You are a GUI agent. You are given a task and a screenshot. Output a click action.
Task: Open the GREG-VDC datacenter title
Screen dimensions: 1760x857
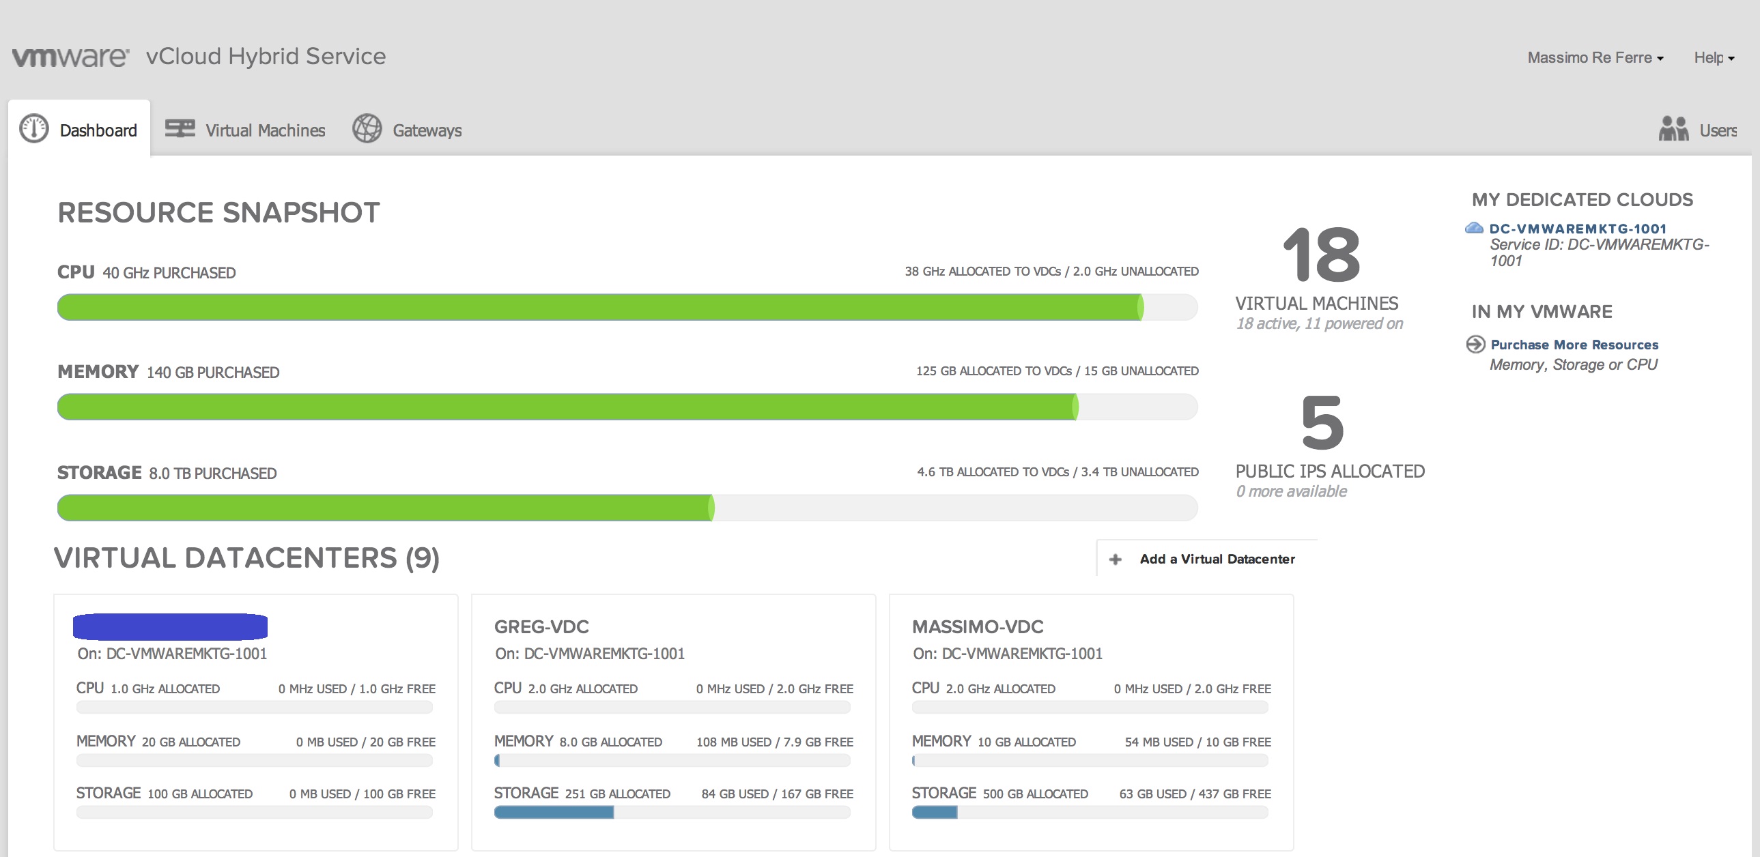click(x=541, y=627)
